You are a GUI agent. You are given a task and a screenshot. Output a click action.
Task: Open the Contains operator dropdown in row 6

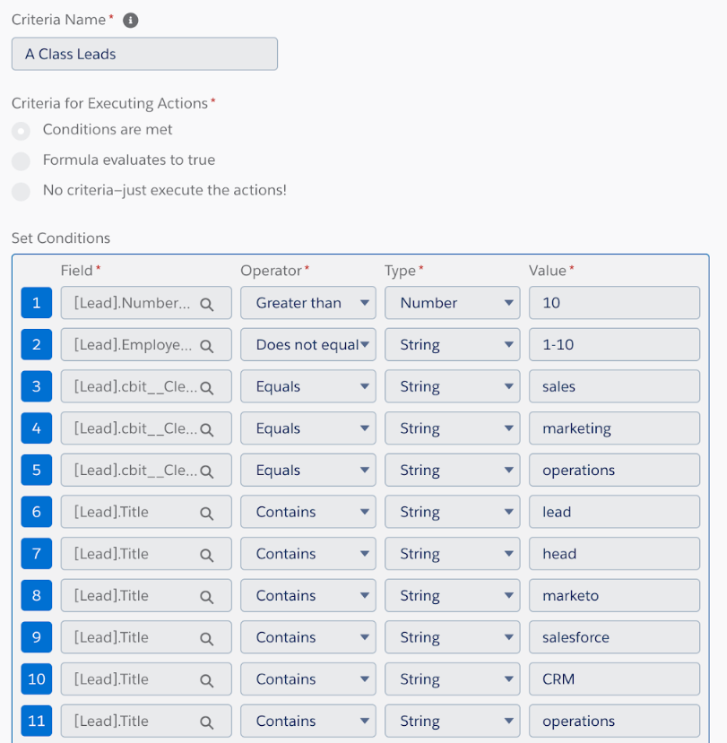click(x=308, y=511)
